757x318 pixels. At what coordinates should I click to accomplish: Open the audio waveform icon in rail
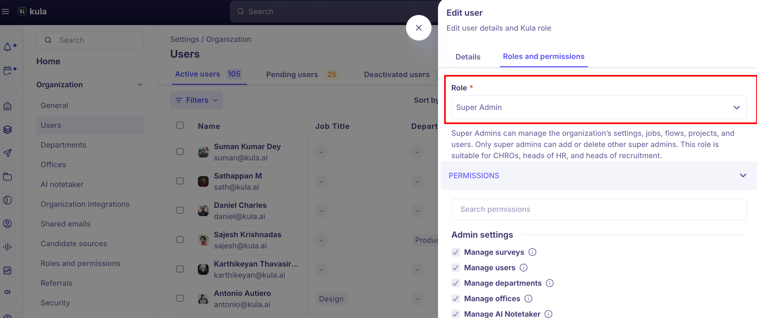coord(7,247)
